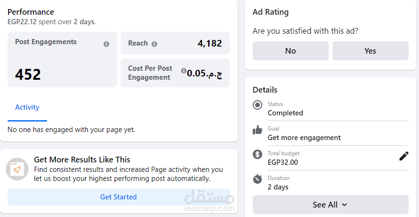Expand See All details dropdown
Image resolution: width=419 pixels, height=217 pixels.
point(330,205)
